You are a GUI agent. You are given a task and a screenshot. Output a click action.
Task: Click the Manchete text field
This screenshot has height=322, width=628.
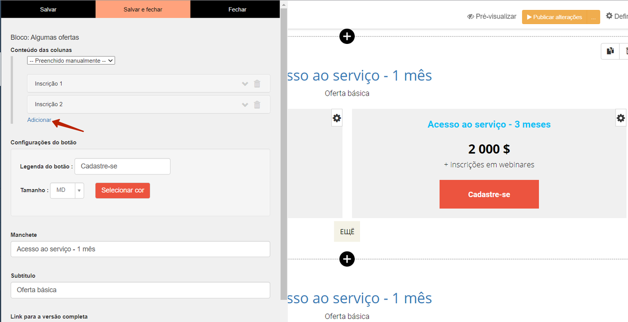click(x=140, y=249)
